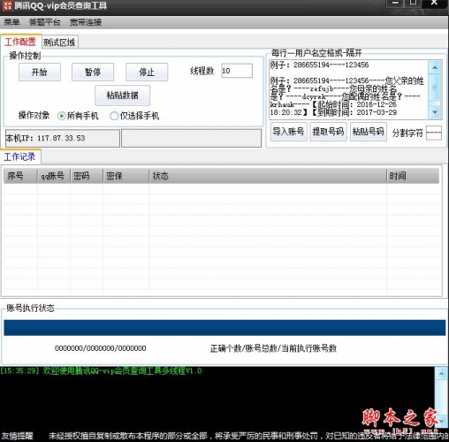The image size is (449, 442).
Task: Switch to the 测试区域 tab
Action: pyautogui.click(x=59, y=42)
